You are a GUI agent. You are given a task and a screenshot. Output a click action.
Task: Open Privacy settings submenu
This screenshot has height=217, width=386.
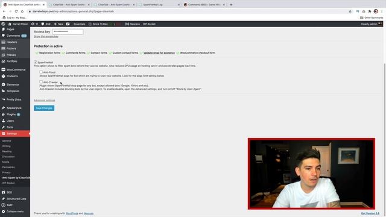(x=7, y=172)
